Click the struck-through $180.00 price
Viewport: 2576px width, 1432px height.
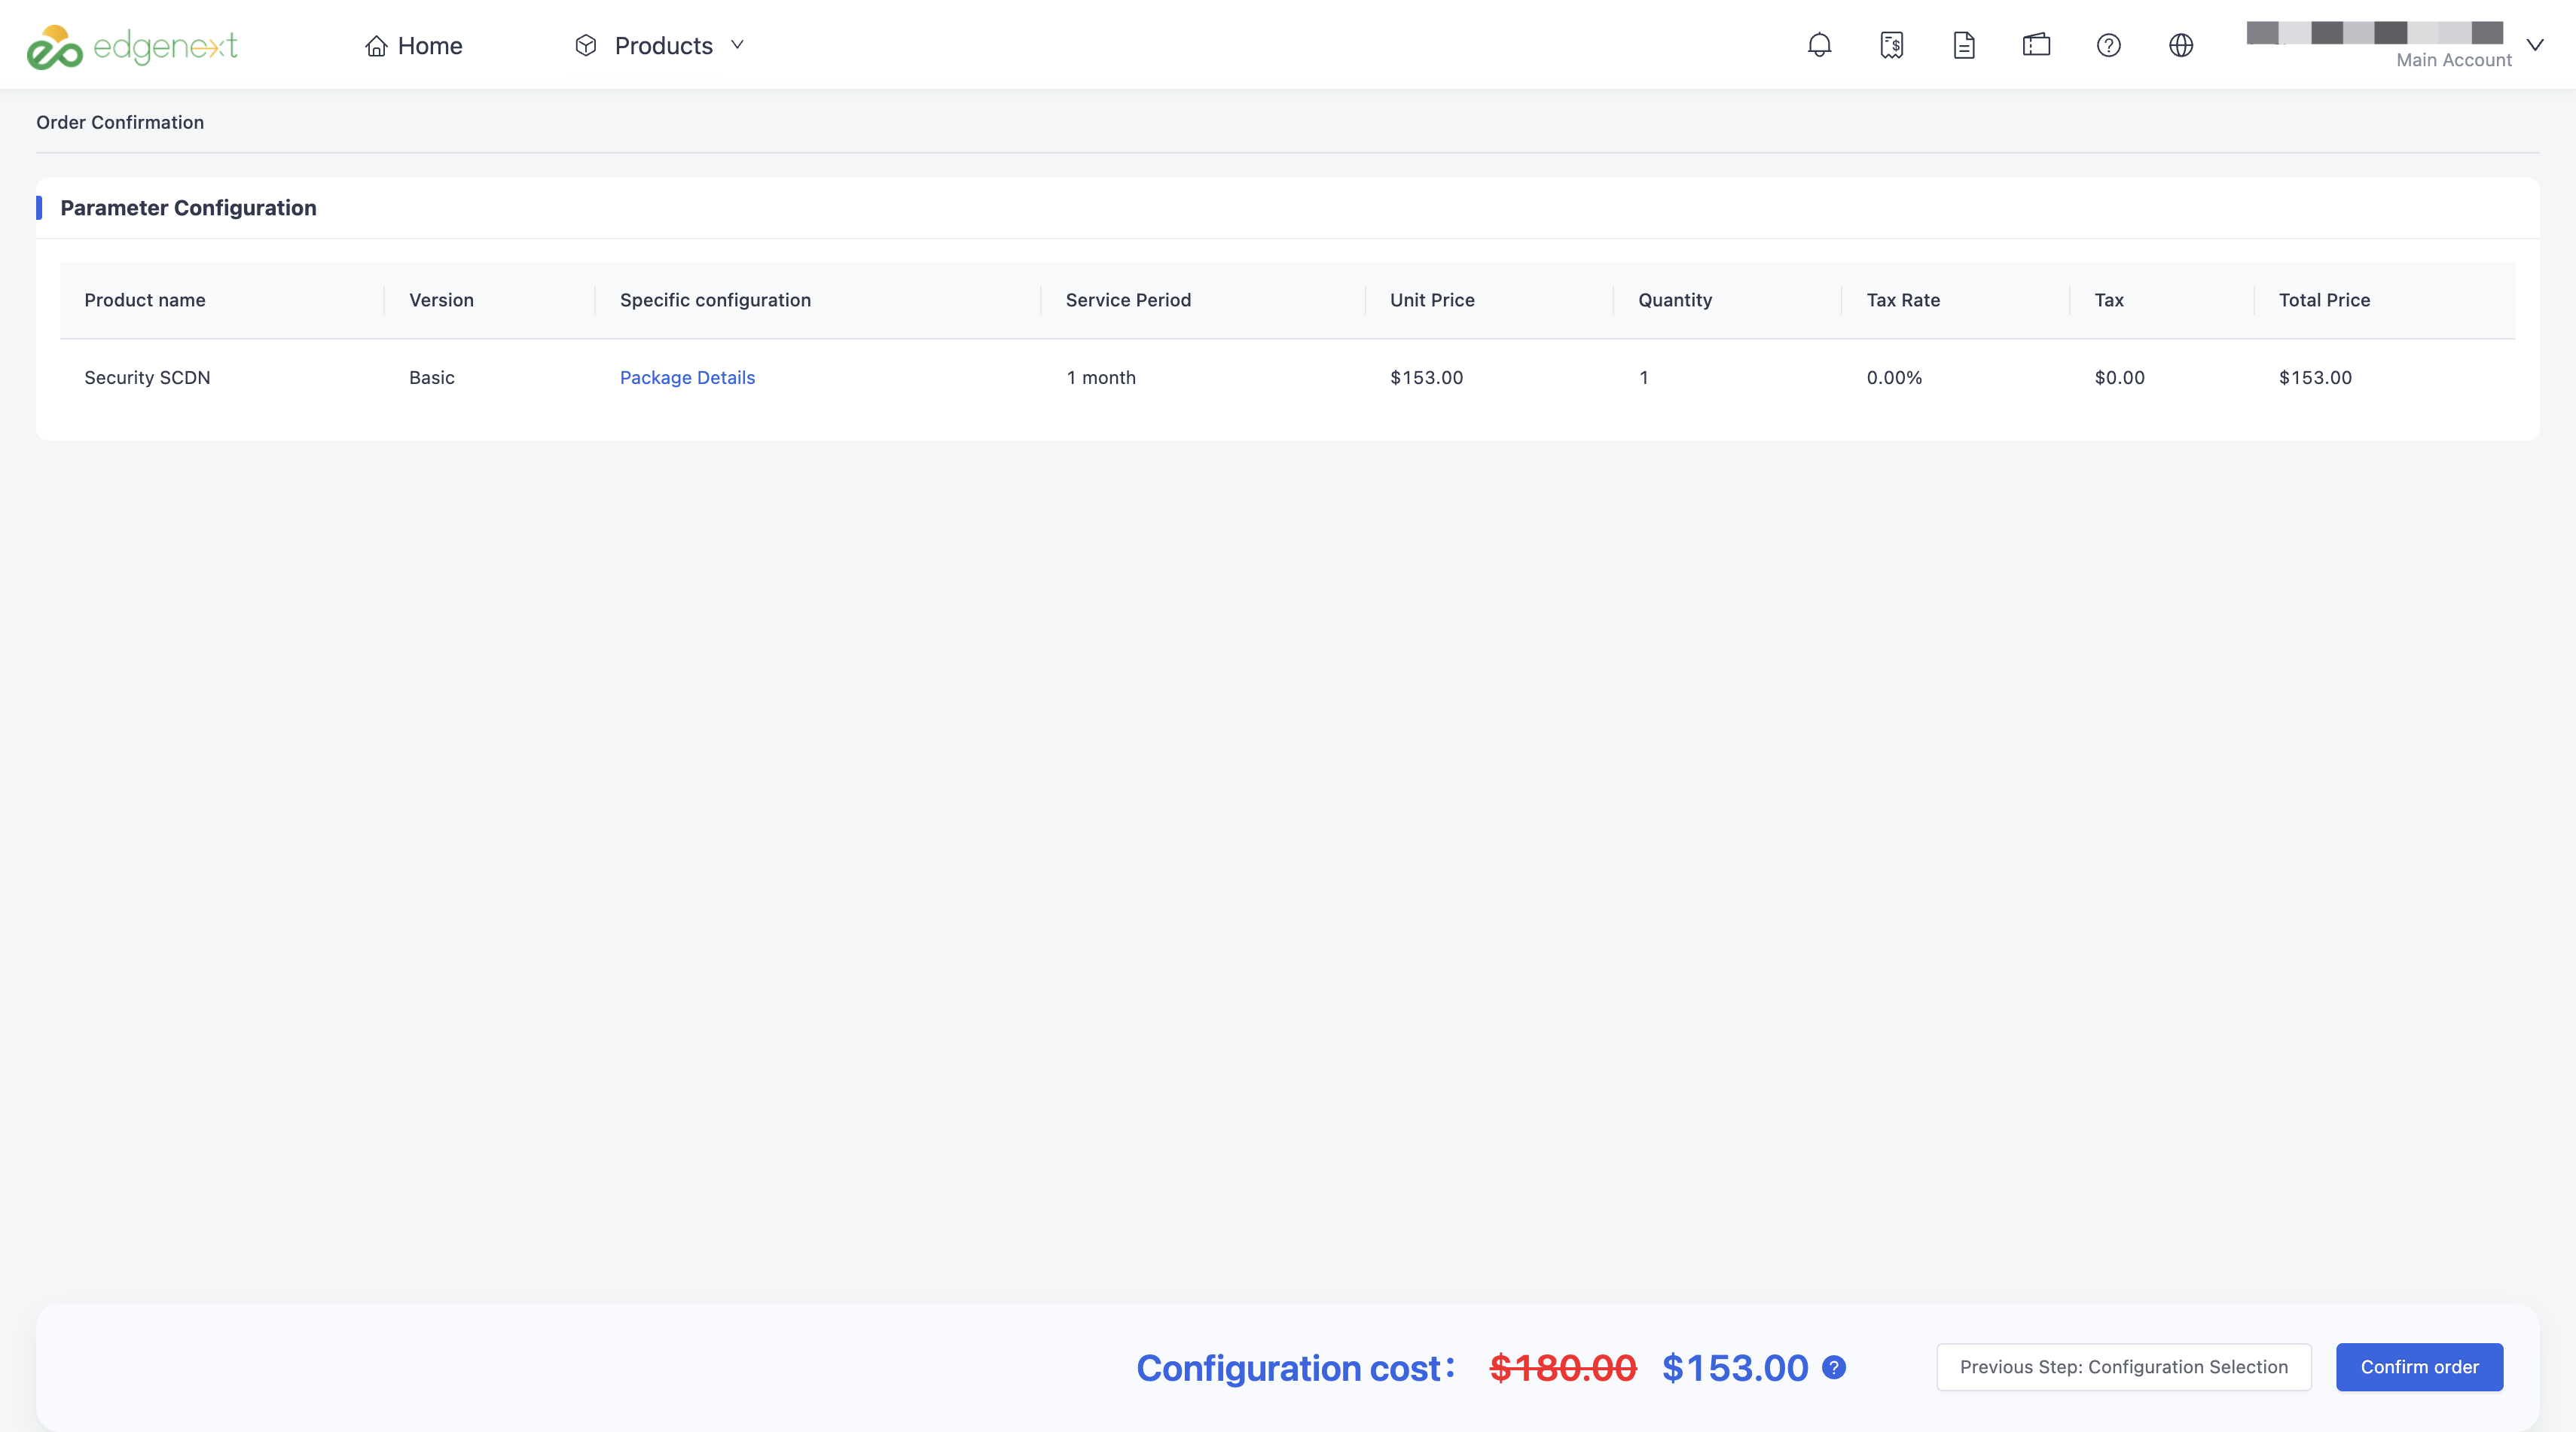coord(1563,1368)
